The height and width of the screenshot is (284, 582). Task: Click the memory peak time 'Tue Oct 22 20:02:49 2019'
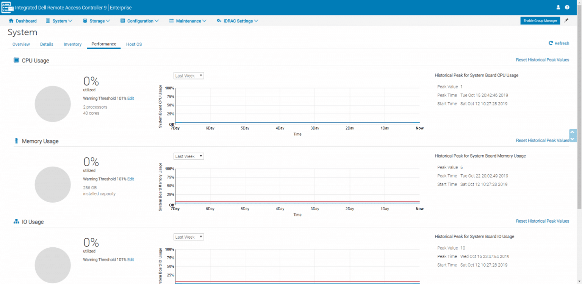click(x=484, y=176)
